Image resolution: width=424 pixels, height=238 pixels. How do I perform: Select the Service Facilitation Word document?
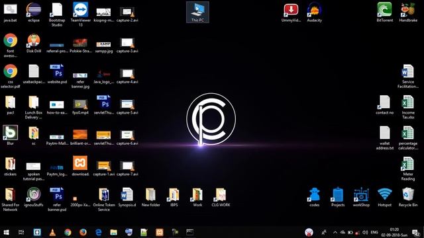click(x=408, y=76)
